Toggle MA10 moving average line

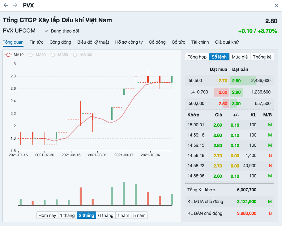tap(14, 55)
